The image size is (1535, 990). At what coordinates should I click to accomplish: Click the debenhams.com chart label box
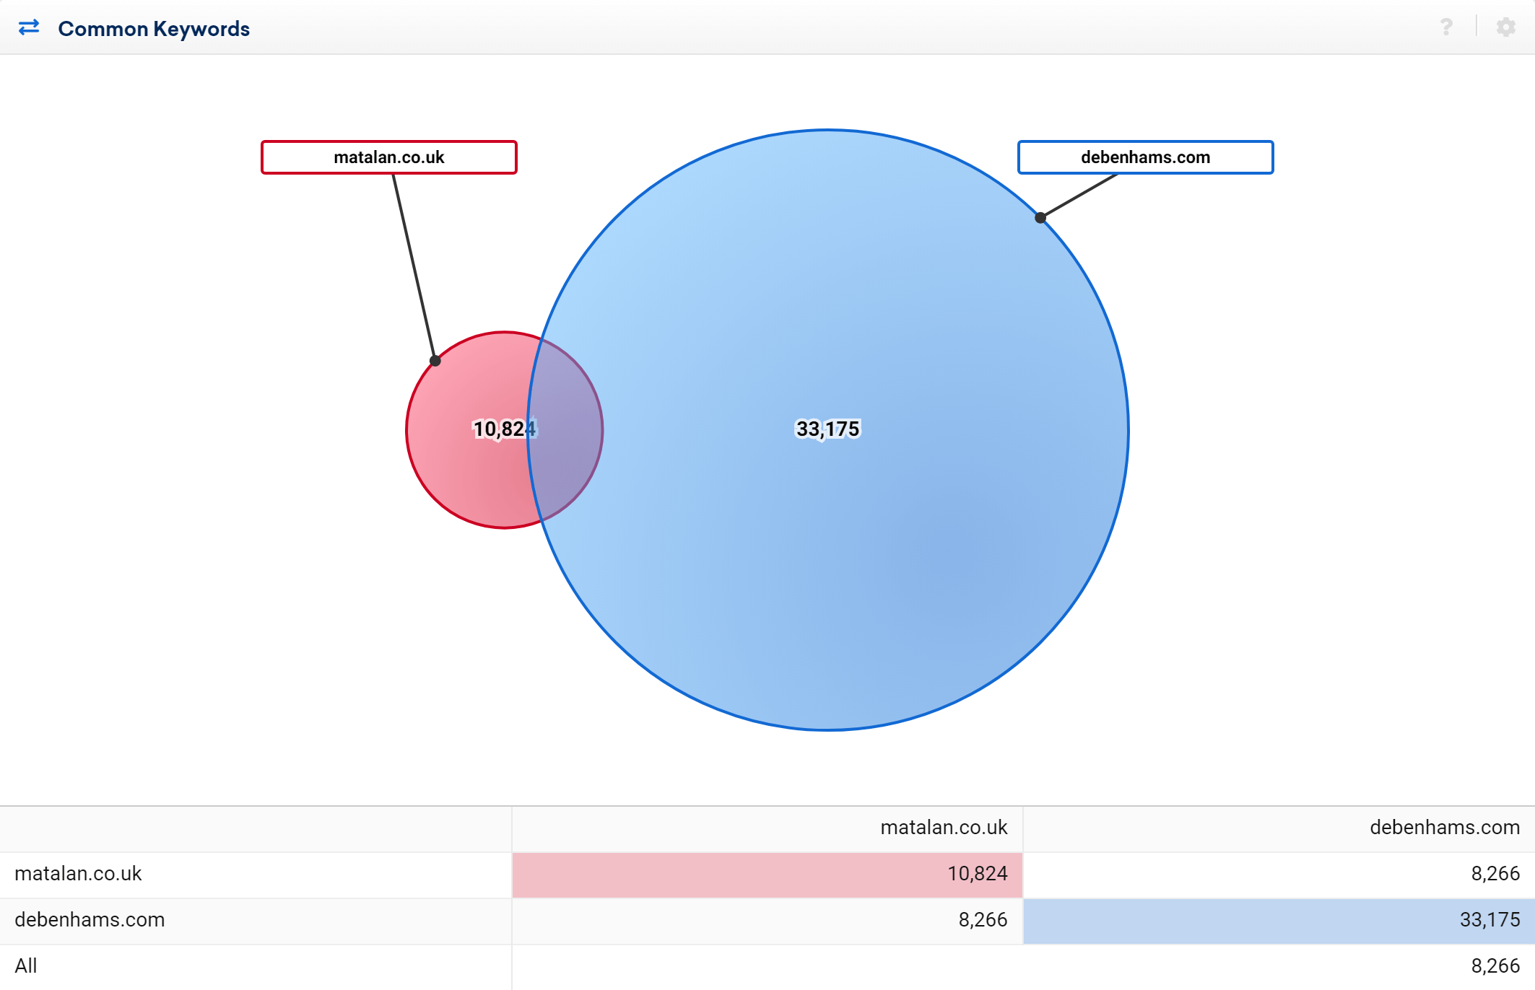(x=1146, y=157)
